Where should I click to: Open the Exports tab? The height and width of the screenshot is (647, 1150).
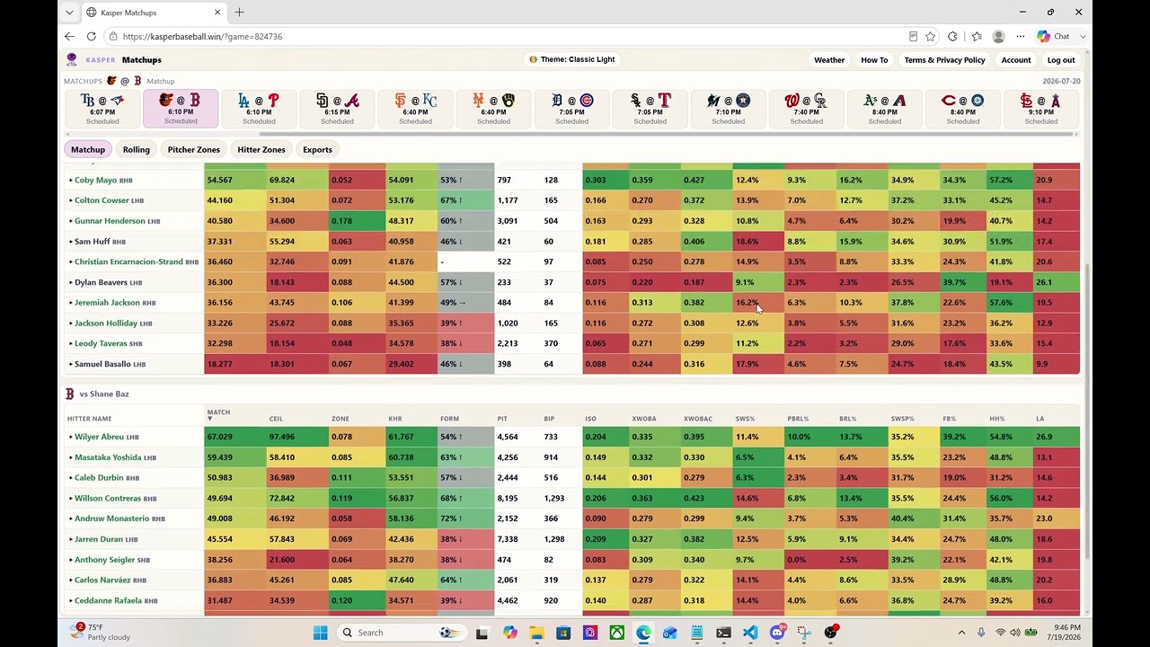coord(317,150)
